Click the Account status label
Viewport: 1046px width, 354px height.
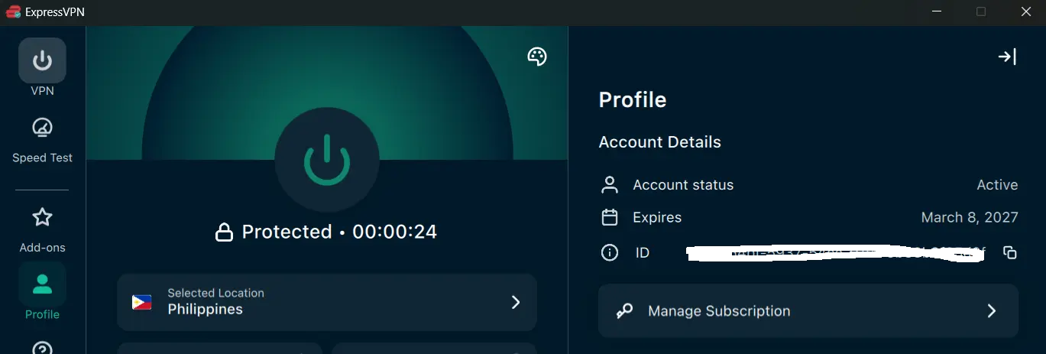point(683,185)
